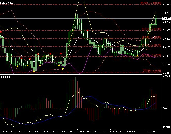The image size is (171, 134).
Task: Select the 13 May 2012 date label
Action: 101,131
